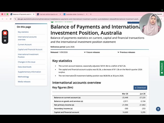164x123 pixels.
Task: Click the presenter webcam thumbnail
Action: [150, 25]
